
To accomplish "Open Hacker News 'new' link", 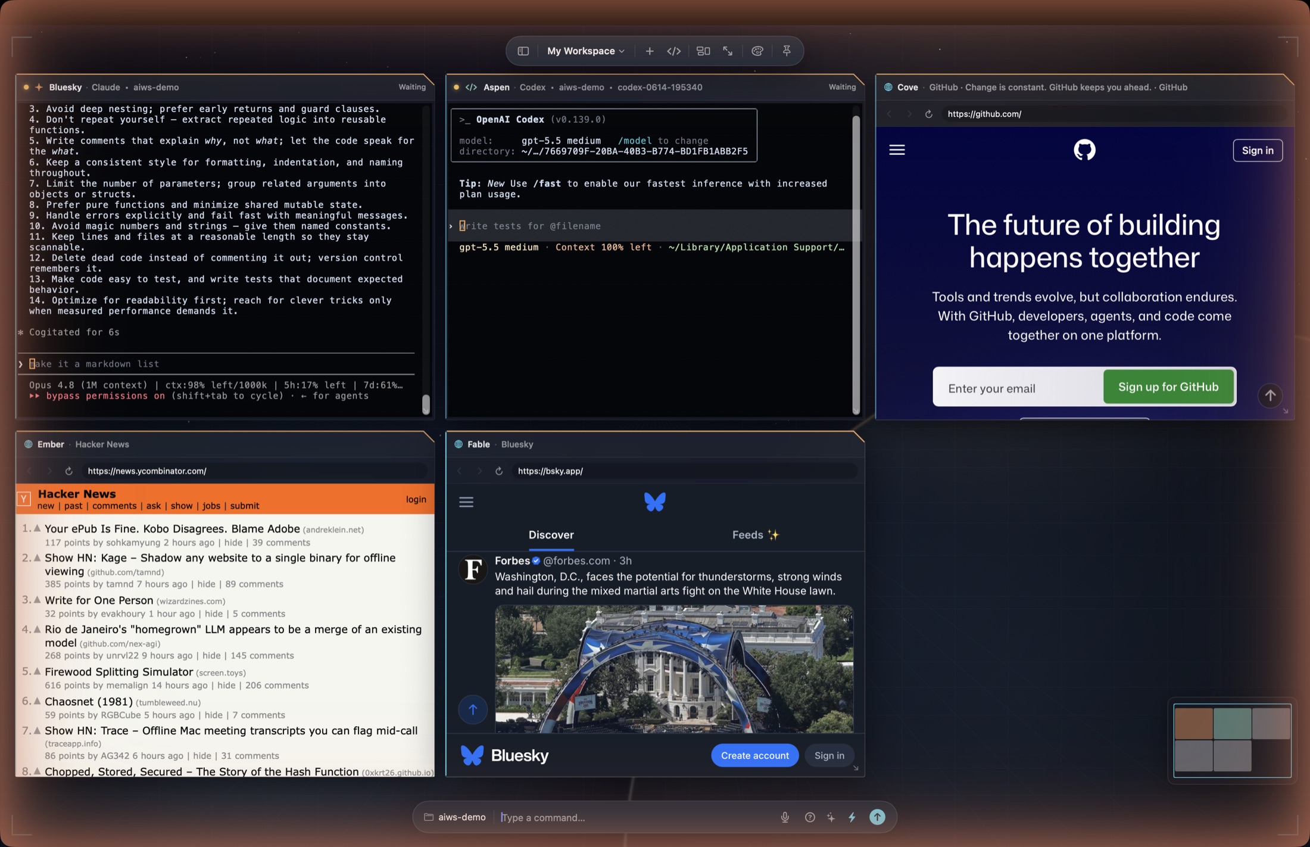I will (45, 506).
